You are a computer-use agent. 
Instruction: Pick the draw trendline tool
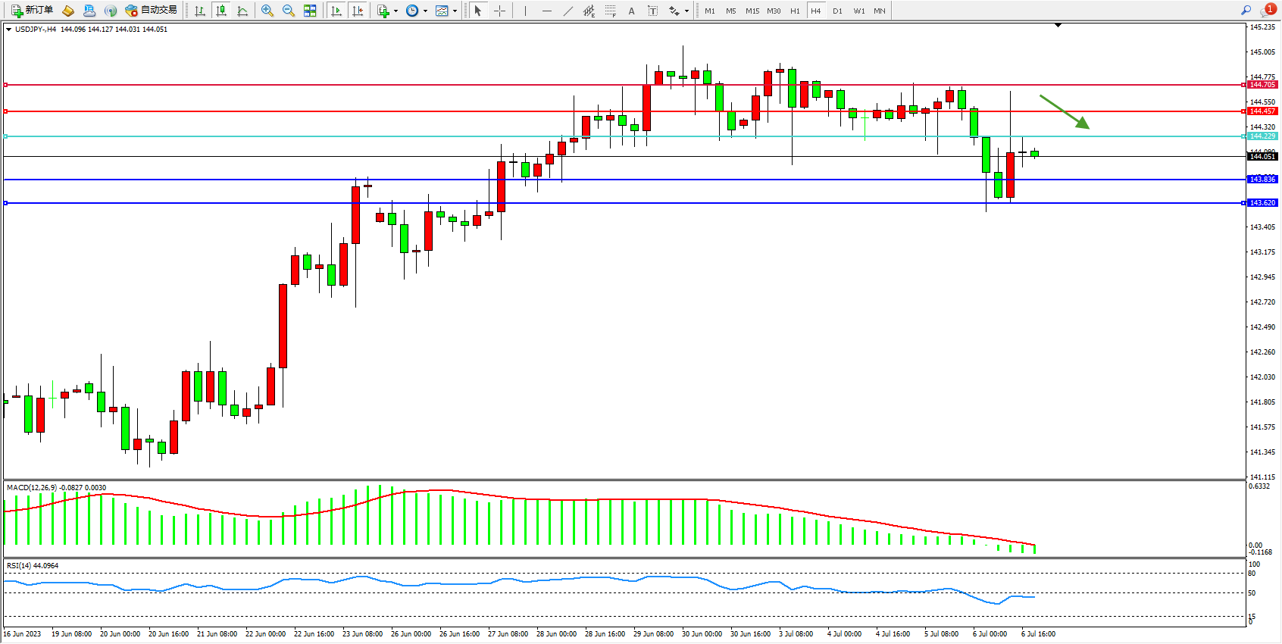click(568, 11)
